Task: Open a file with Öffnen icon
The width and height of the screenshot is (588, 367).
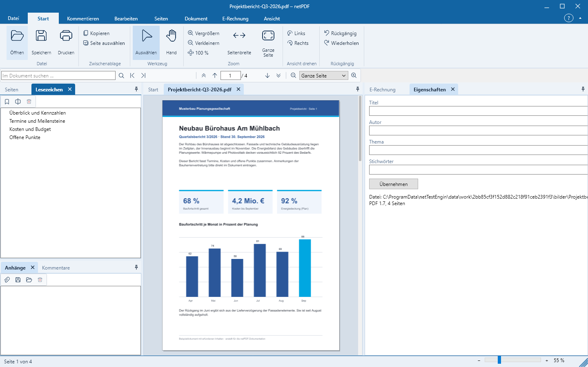Action: [x=17, y=42]
